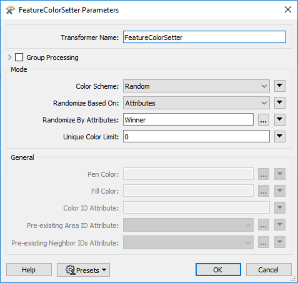Open the Color Scheme dropdown showing Random
This screenshot has height=283, width=298.
196,86
